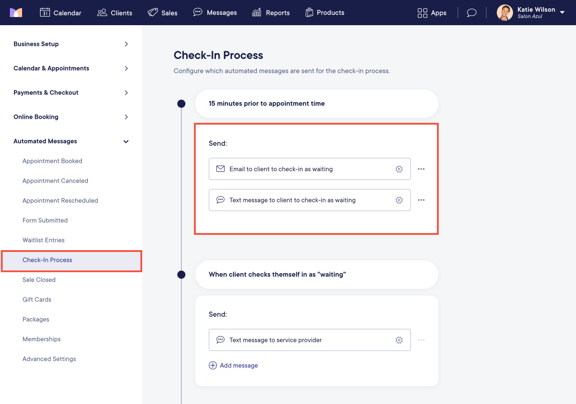Screen dimensions: 576x404
Task: Select the Form Submitted item
Action: 45,220
